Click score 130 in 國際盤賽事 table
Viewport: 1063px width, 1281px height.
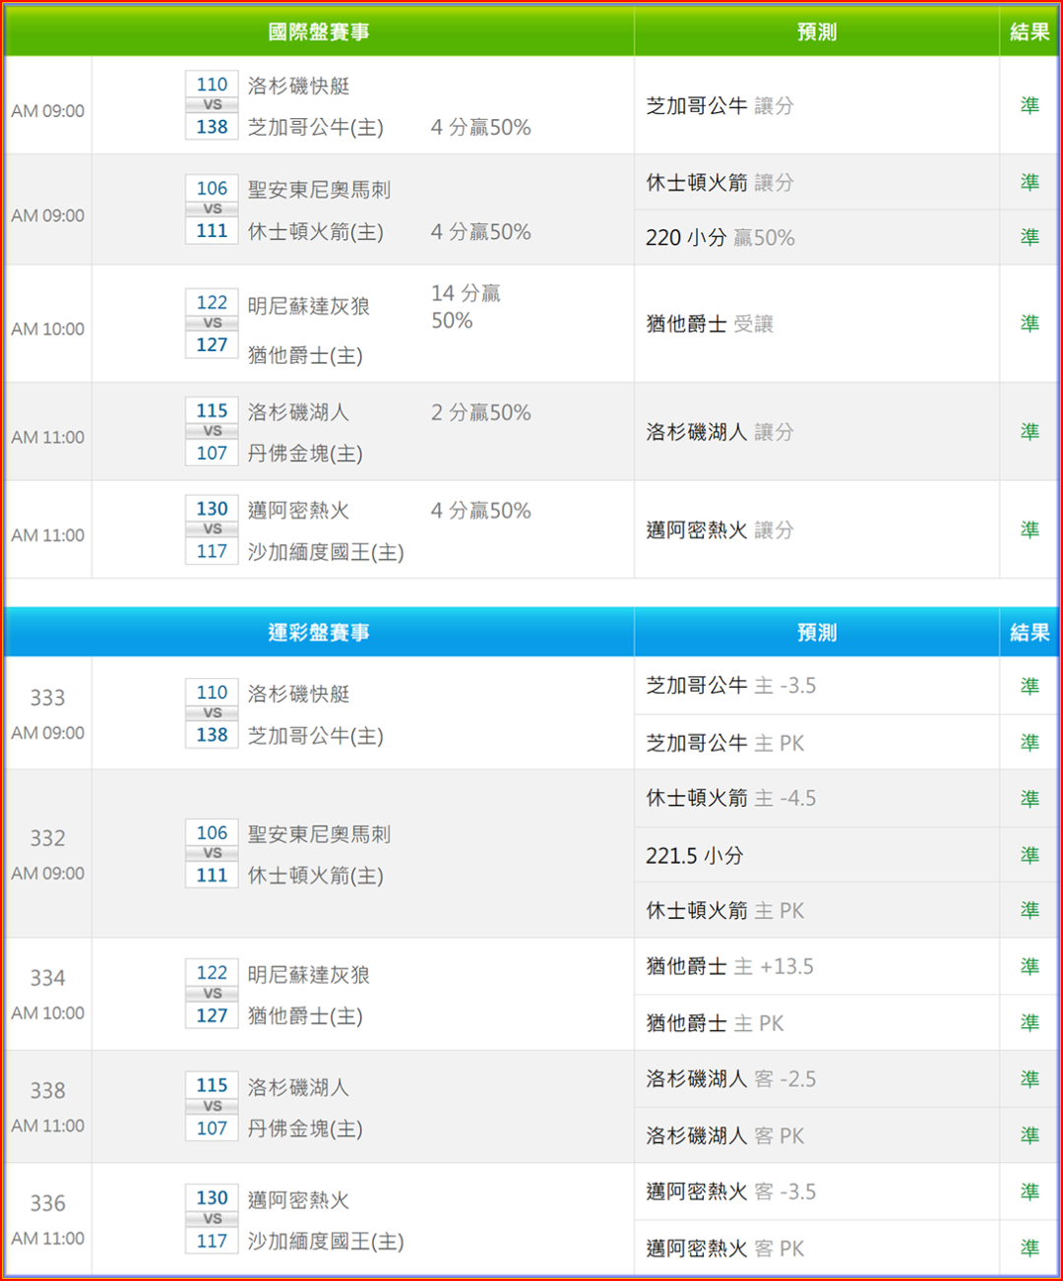pyautogui.click(x=212, y=509)
